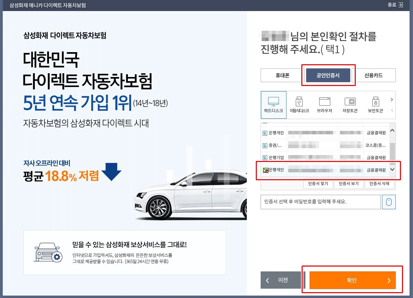Image resolution: width=413 pixels, height=298 pixels.
Task: Click the 인증서 보기 button
Action: [x=349, y=184]
